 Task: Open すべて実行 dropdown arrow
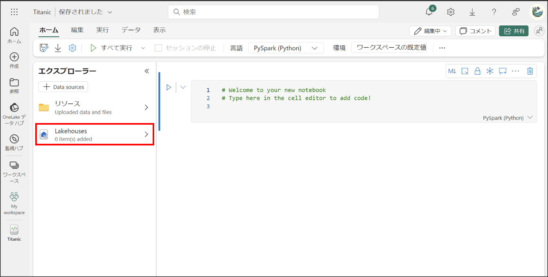point(143,48)
